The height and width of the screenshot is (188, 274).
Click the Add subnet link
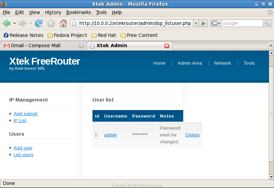click(x=25, y=114)
